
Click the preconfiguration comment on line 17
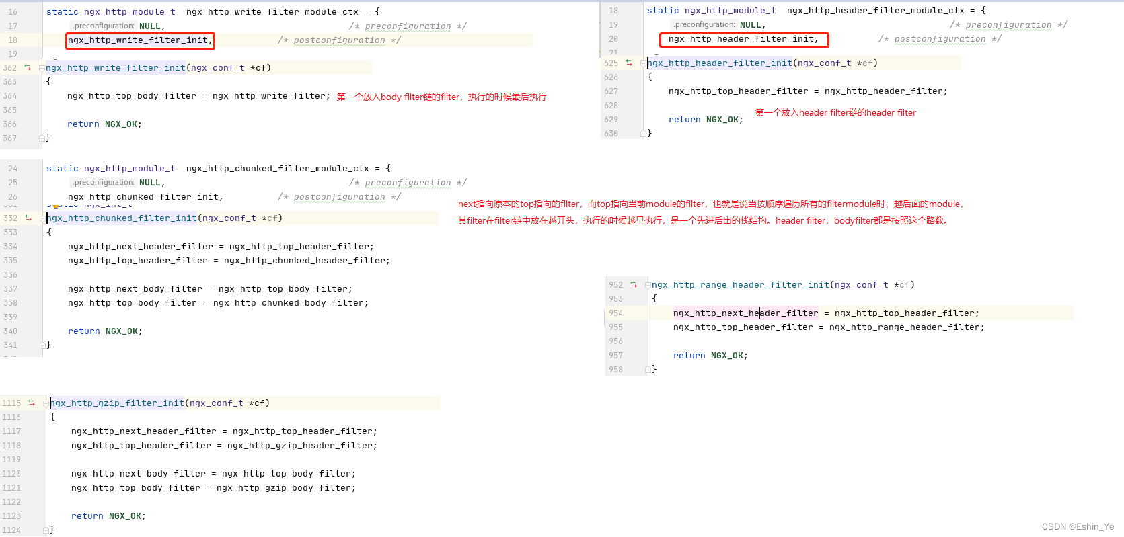pos(408,26)
